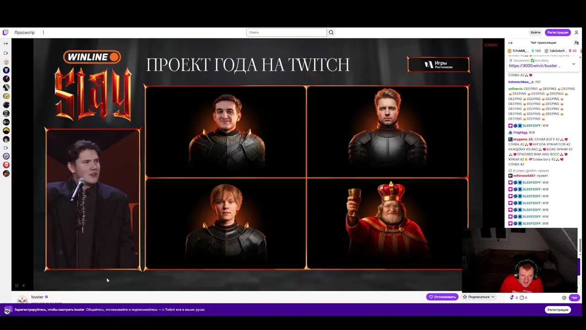
Task: Click 7nightgg username in chat
Action: tap(520, 132)
